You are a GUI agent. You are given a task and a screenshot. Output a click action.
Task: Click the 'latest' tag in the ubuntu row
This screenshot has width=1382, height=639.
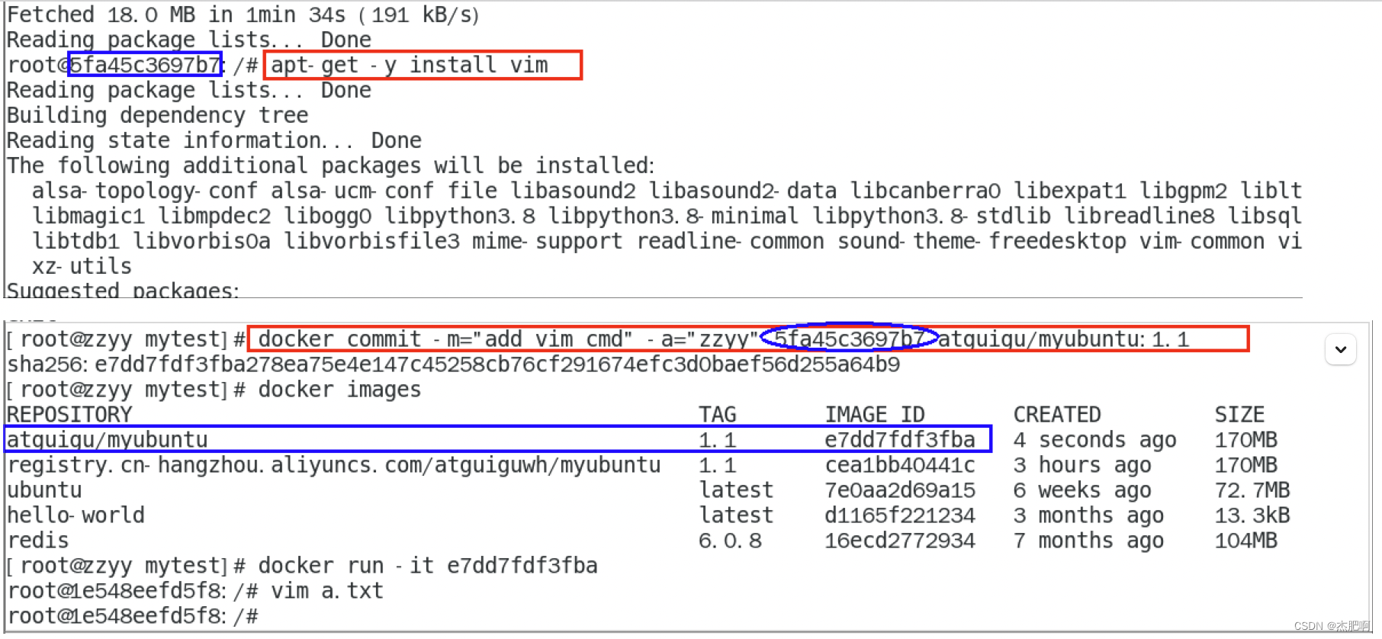coord(736,490)
